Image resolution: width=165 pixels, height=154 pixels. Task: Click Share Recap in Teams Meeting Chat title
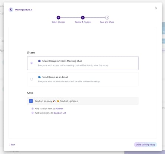point(62,61)
